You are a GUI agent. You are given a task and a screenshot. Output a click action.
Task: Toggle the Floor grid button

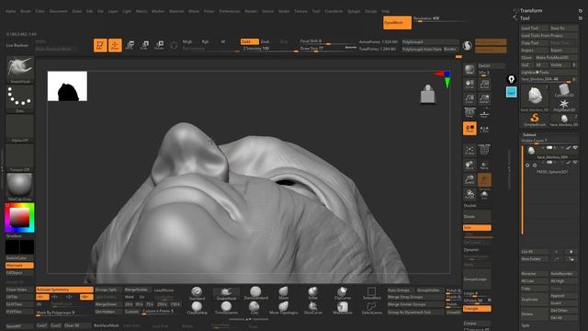pyautogui.click(x=484, y=113)
